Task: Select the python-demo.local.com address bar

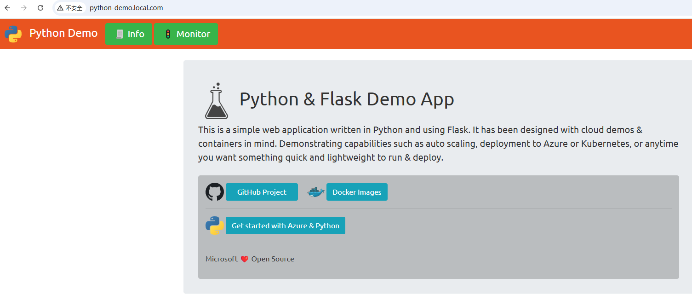Action: 126,8
